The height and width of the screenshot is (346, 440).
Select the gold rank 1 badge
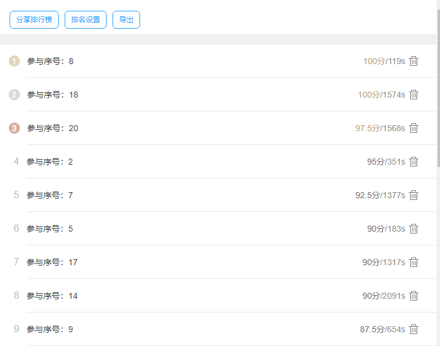[x=14, y=61]
